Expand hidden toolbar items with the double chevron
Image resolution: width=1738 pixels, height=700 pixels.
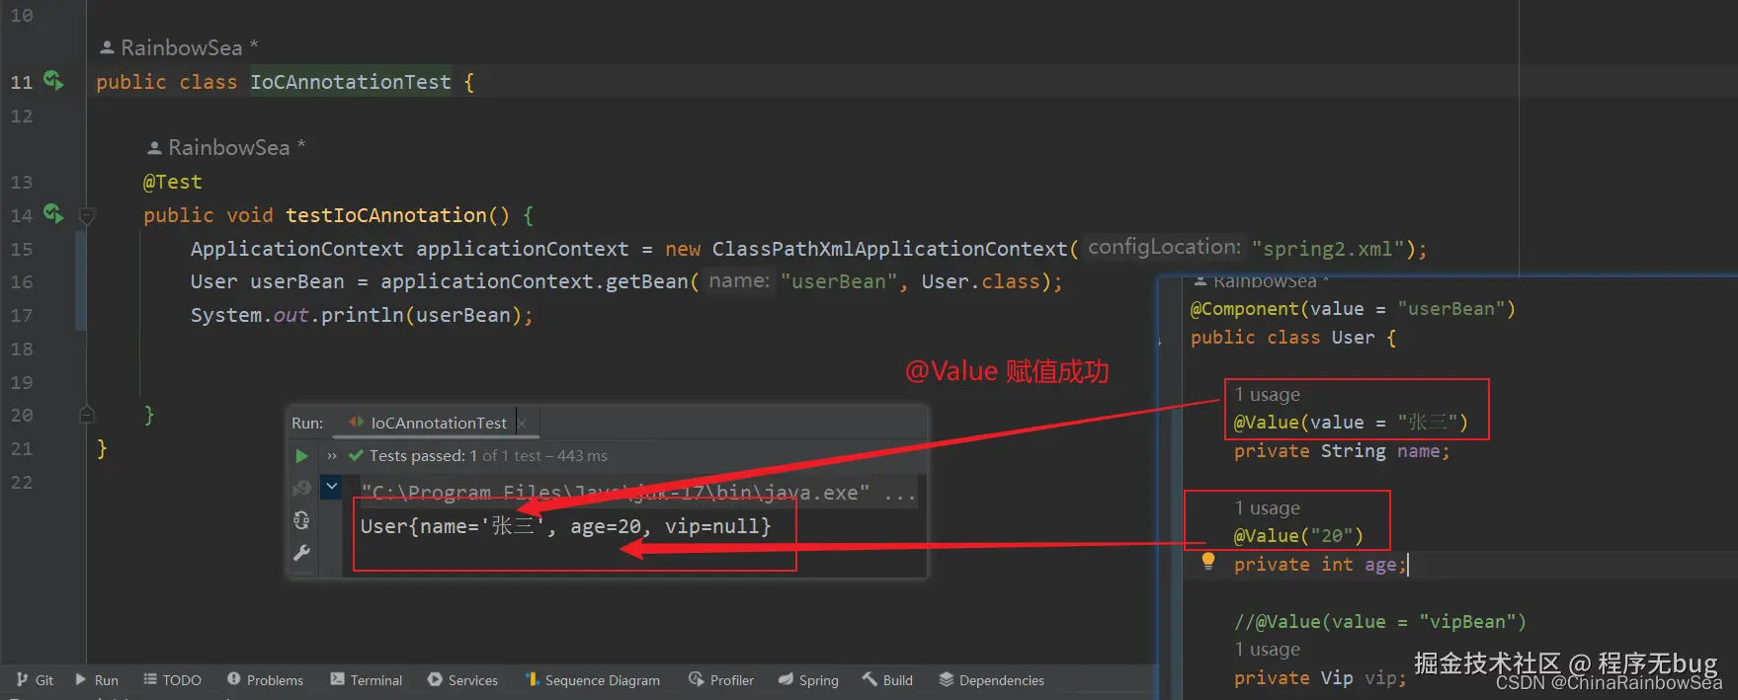(332, 456)
